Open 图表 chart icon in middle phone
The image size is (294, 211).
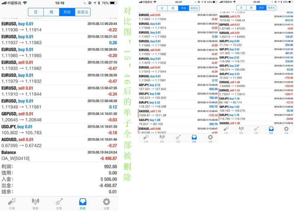click(162, 139)
